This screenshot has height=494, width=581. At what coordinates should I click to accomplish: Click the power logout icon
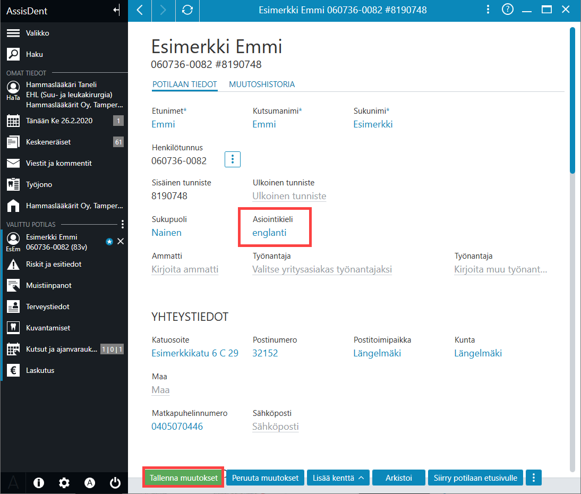(x=115, y=482)
